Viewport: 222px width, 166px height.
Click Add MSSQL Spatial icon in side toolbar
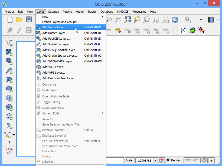pos(9,80)
